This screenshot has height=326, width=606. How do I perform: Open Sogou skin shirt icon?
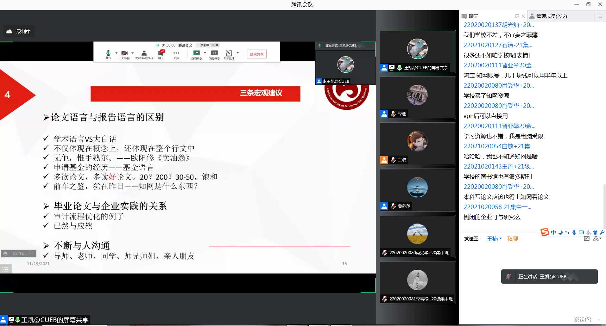tap(595, 232)
